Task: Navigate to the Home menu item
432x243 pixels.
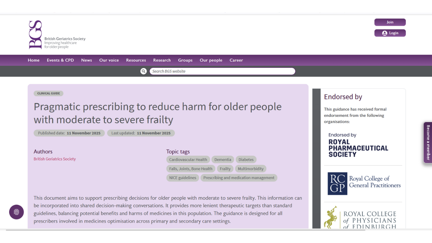Action: [x=33, y=60]
